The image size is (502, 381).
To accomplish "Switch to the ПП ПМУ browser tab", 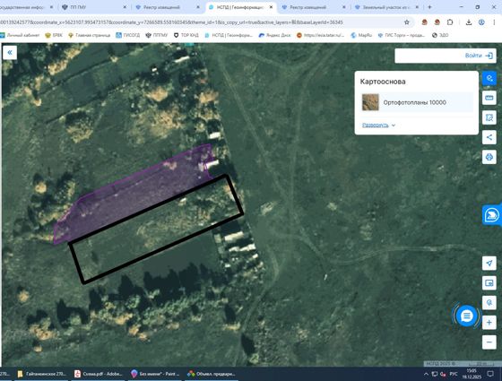I will (x=94, y=7).
